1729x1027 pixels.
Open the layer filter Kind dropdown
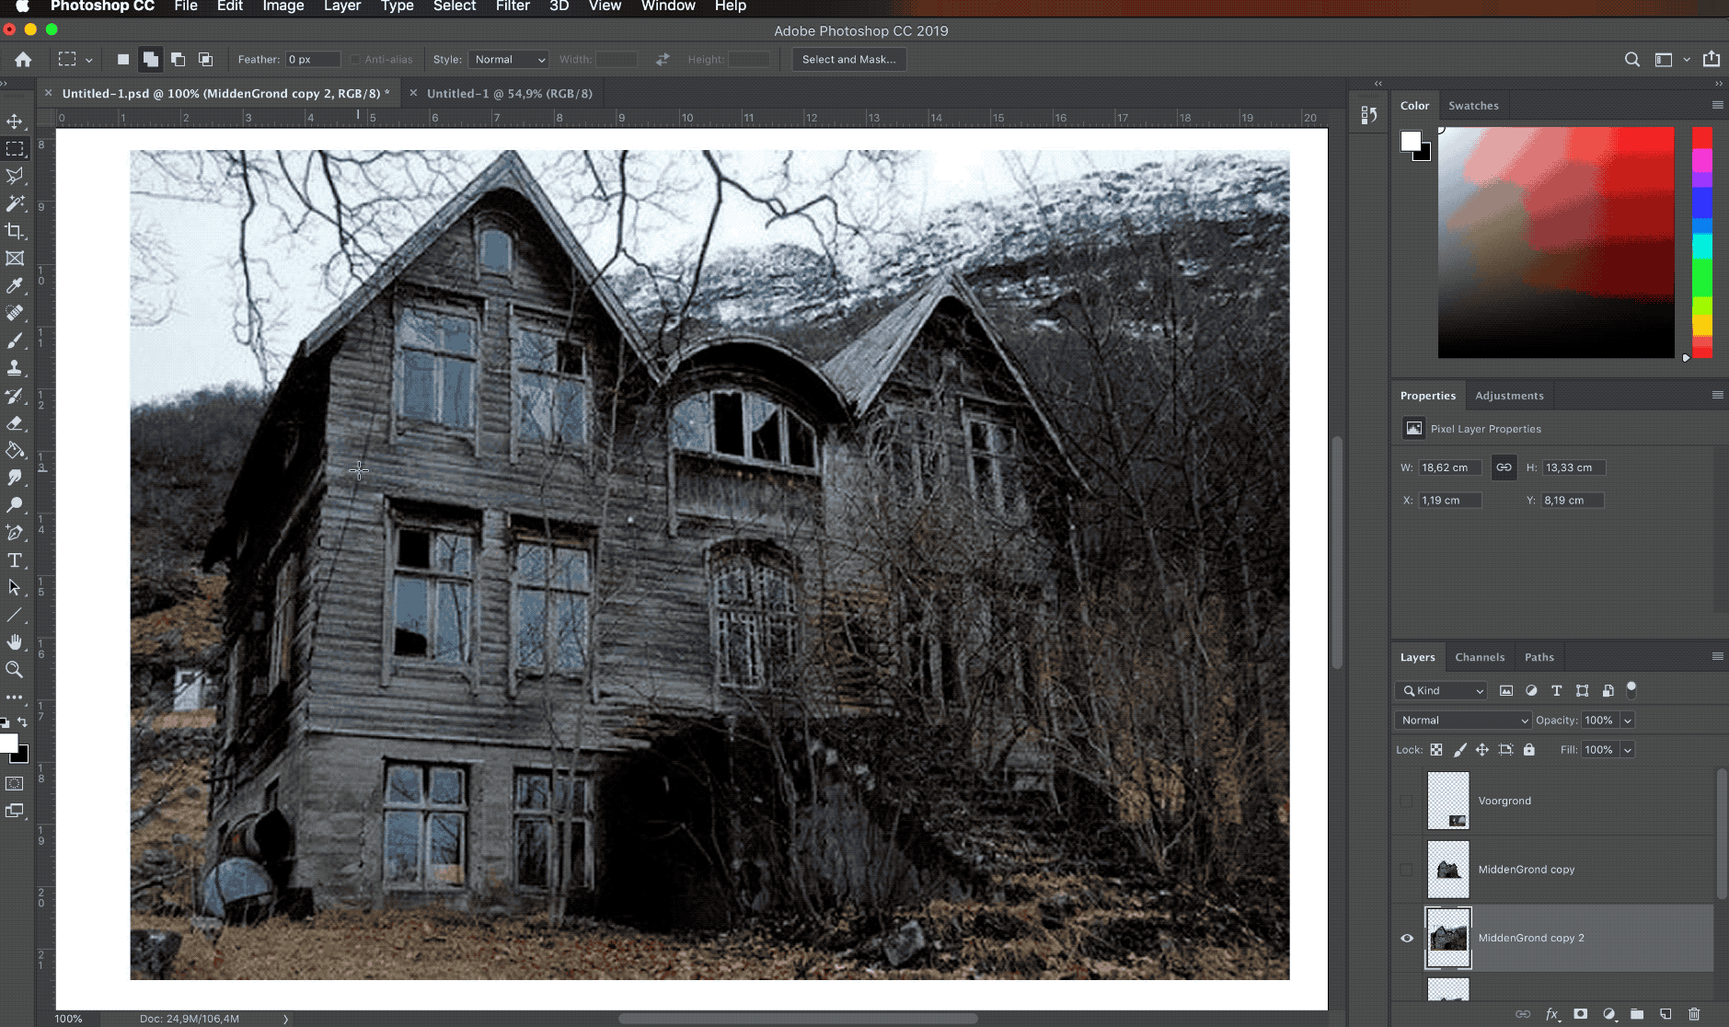[x=1440, y=690]
